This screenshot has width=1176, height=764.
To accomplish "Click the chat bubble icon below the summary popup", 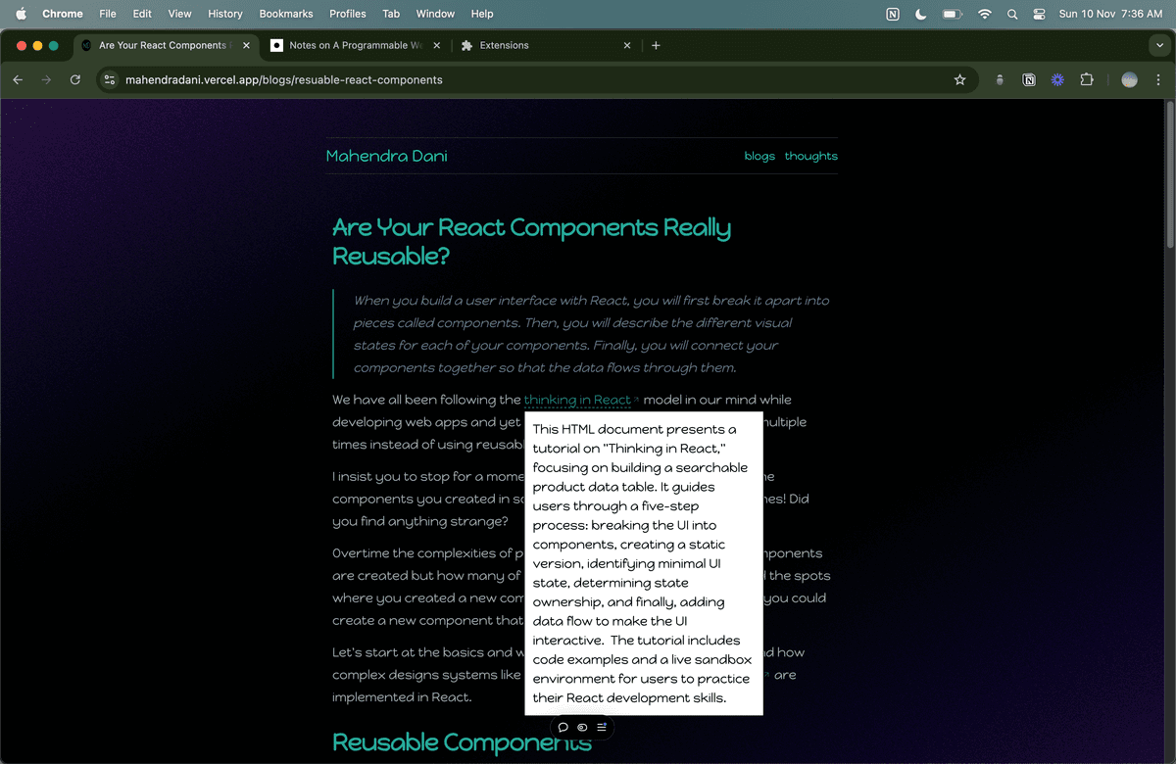I will [x=563, y=727].
